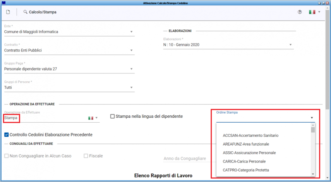The height and width of the screenshot is (182, 331).
Task: Toggle the Fiscale checkbox
Action: [x=86, y=156]
